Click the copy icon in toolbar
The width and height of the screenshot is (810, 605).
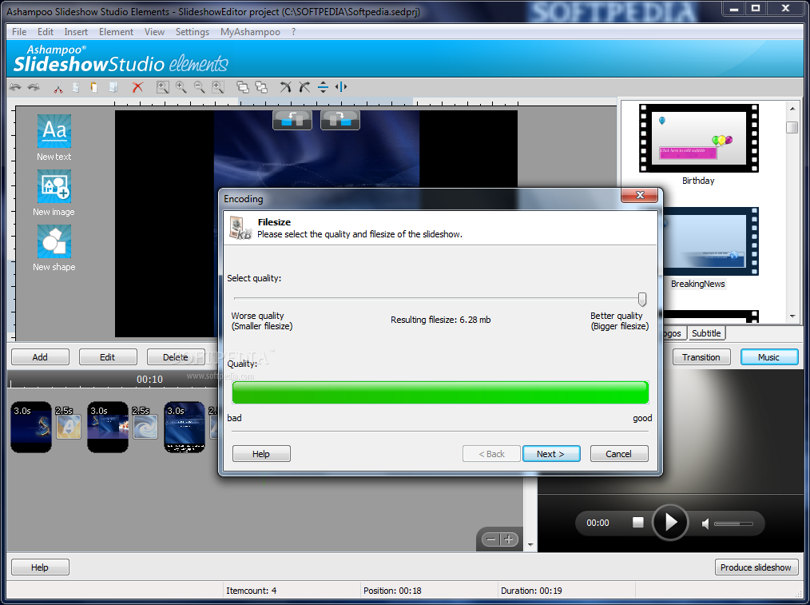76,87
